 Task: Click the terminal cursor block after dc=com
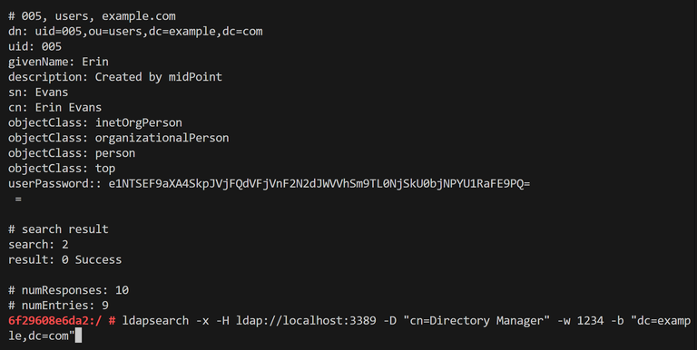(x=78, y=335)
